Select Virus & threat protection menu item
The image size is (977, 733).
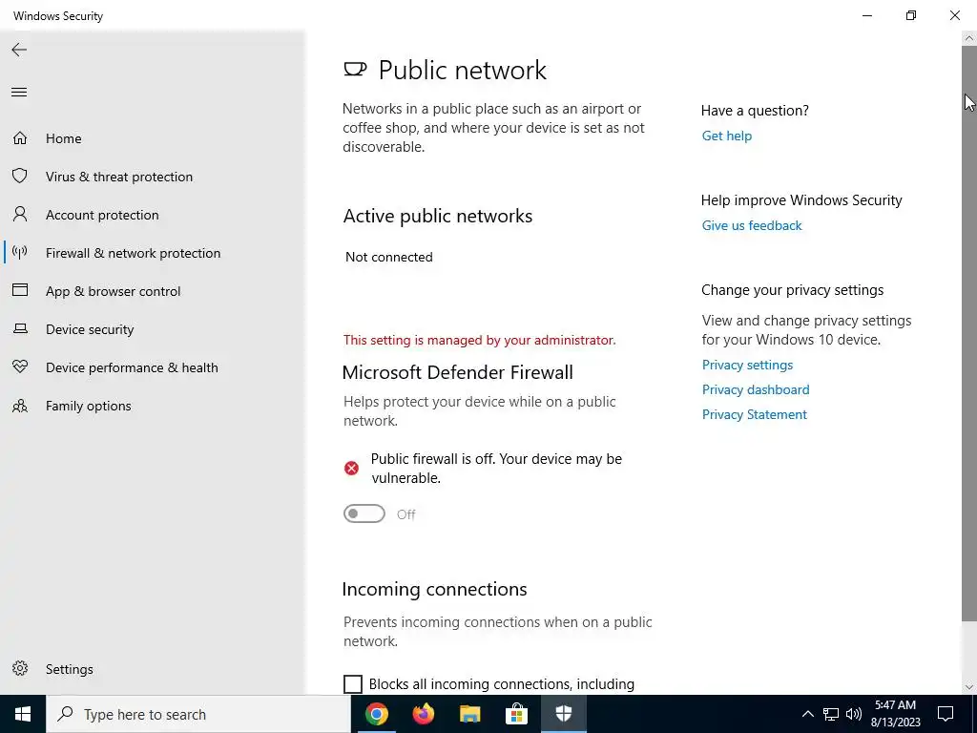coord(119,177)
